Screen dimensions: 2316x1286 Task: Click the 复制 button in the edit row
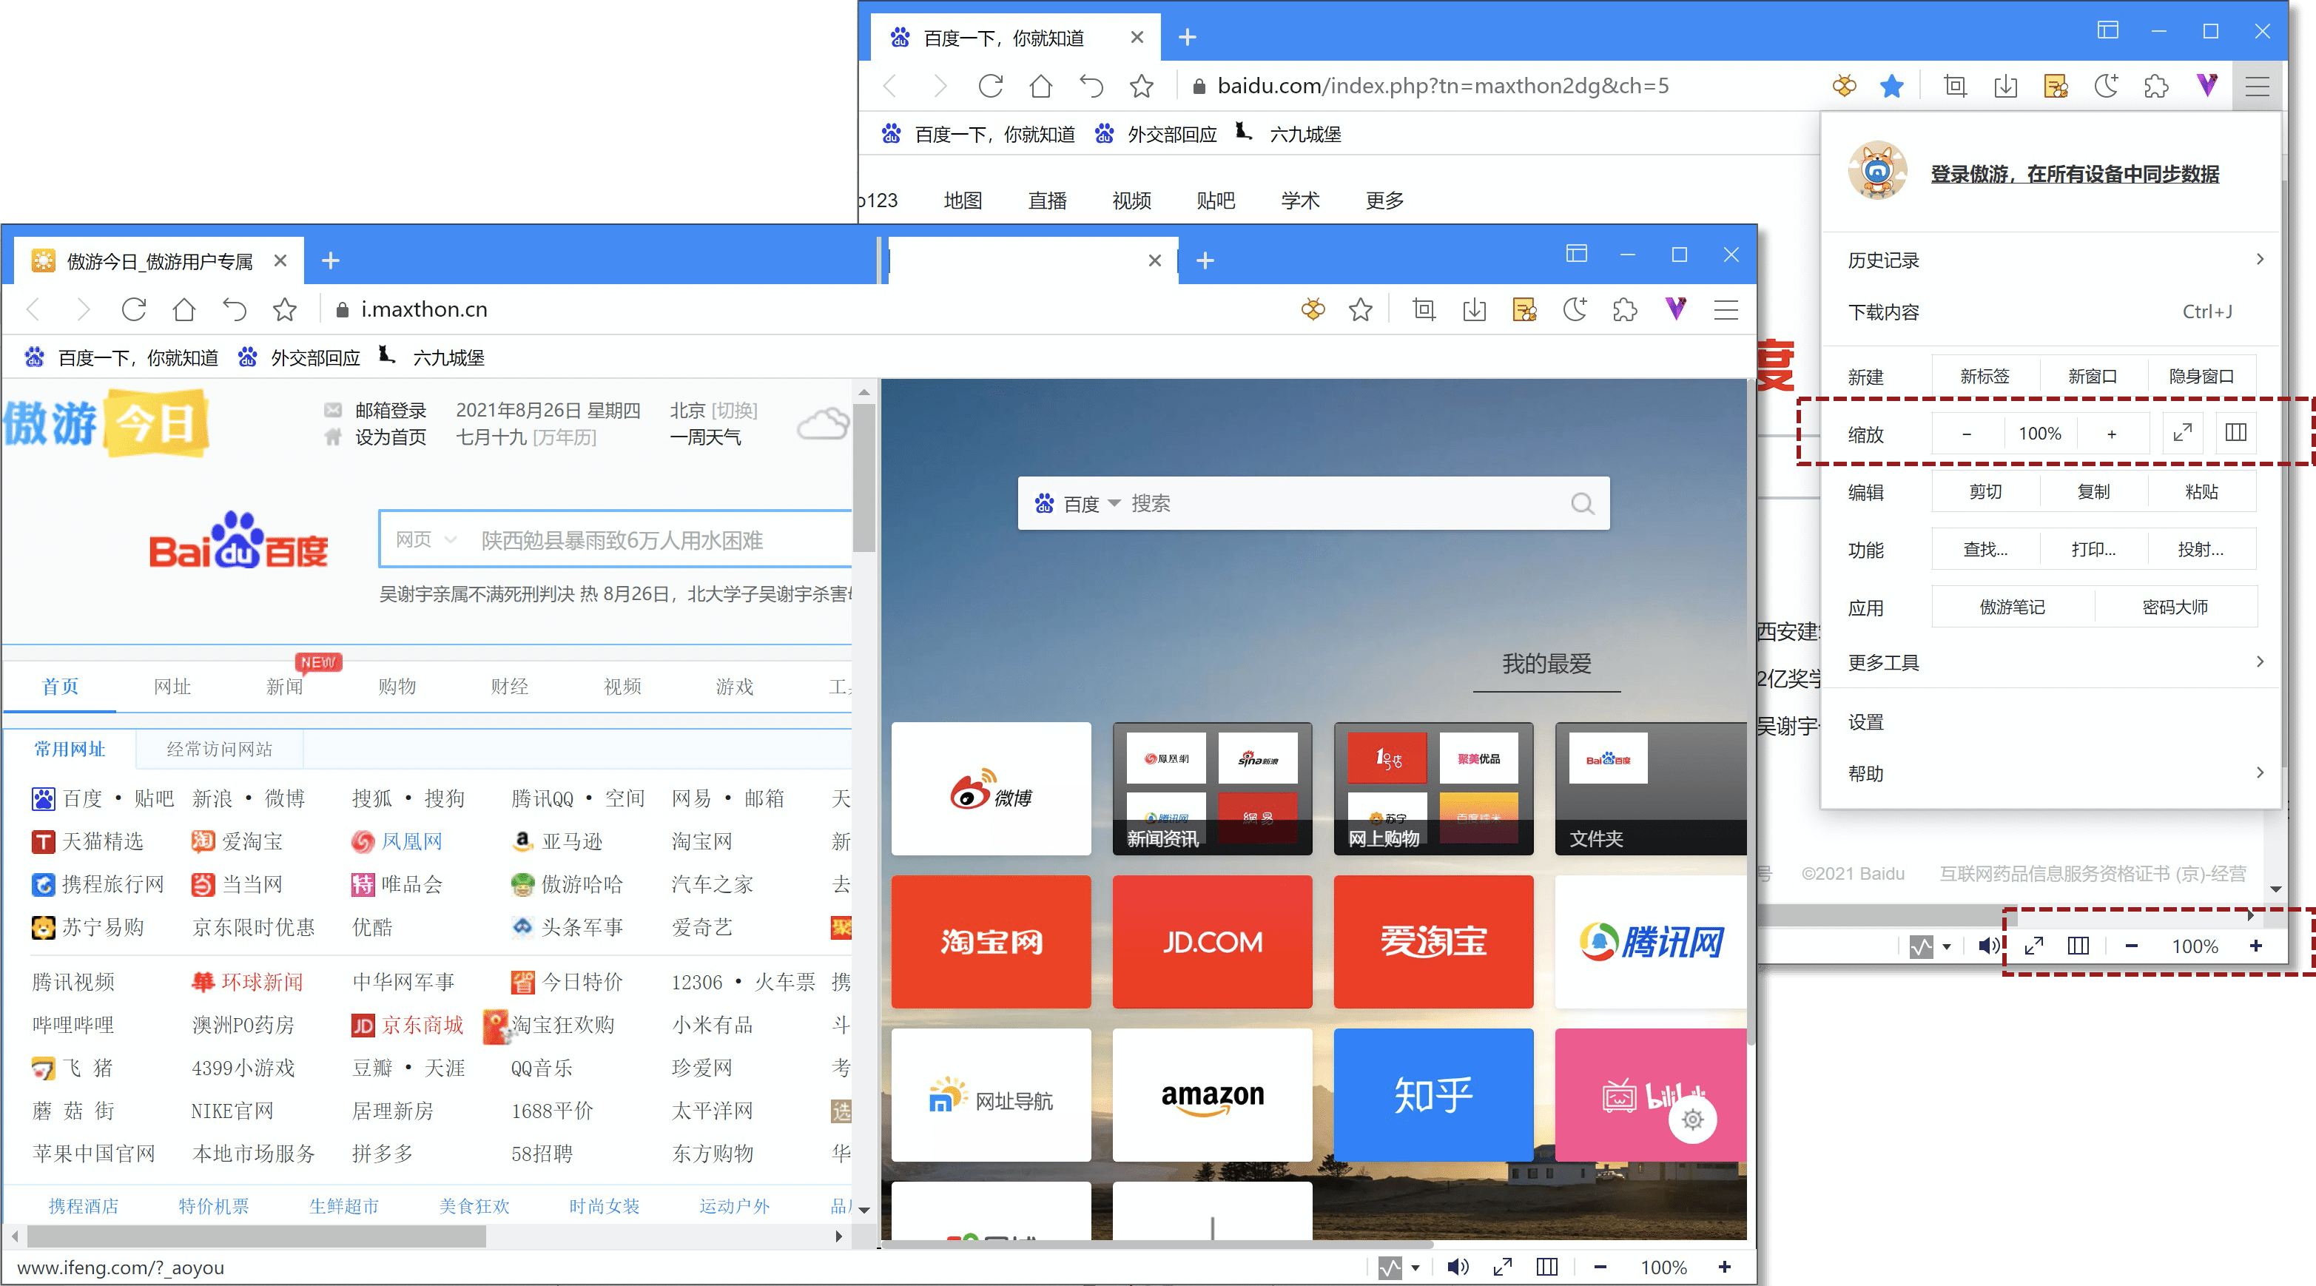click(x=2093, y=491)
